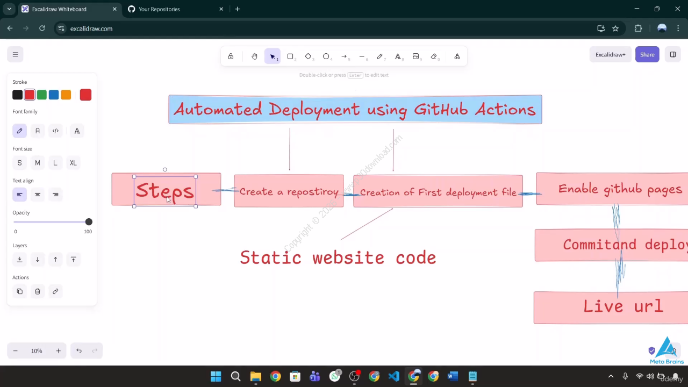This screenshot has width=688, height=387.
Task: Delete selected element with trash icon
Action: (x=38, y=291)
